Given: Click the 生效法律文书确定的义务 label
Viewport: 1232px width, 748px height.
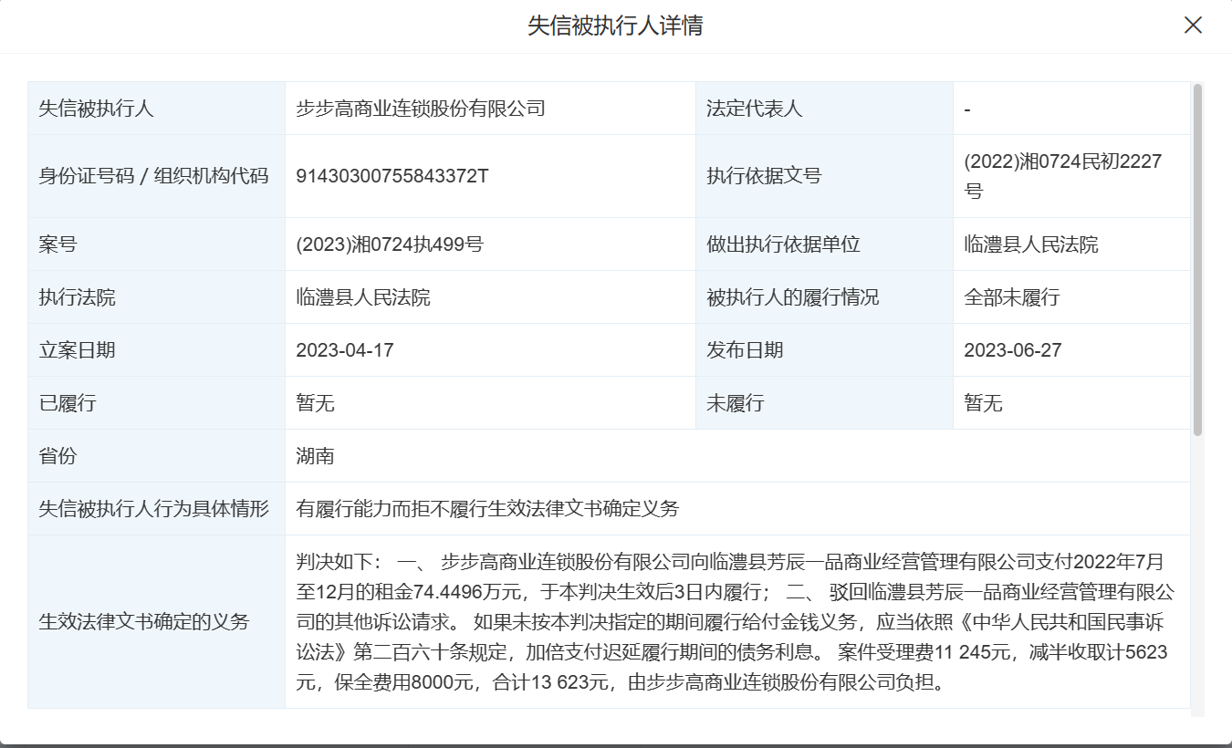Looking at the screenshot, I should coord(143,622).
